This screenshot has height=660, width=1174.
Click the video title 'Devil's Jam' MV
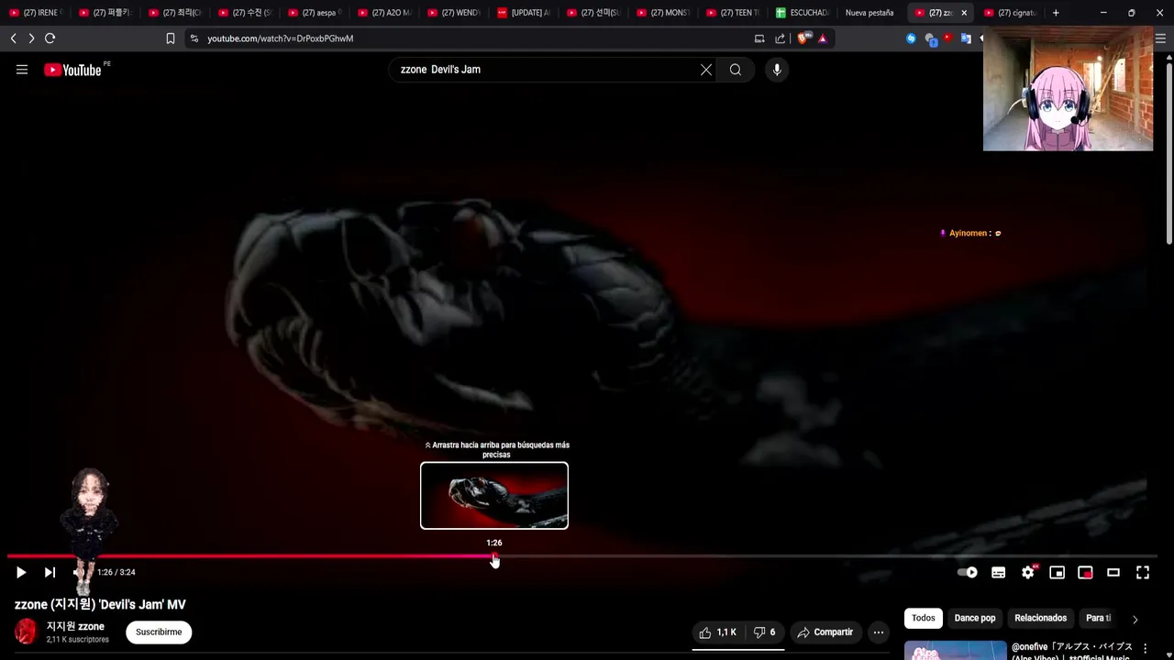click(x=100, y=604)
